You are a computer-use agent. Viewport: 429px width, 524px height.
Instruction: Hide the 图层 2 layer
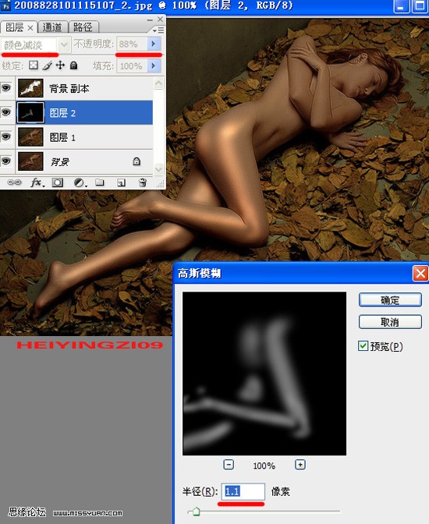[6, 112]
